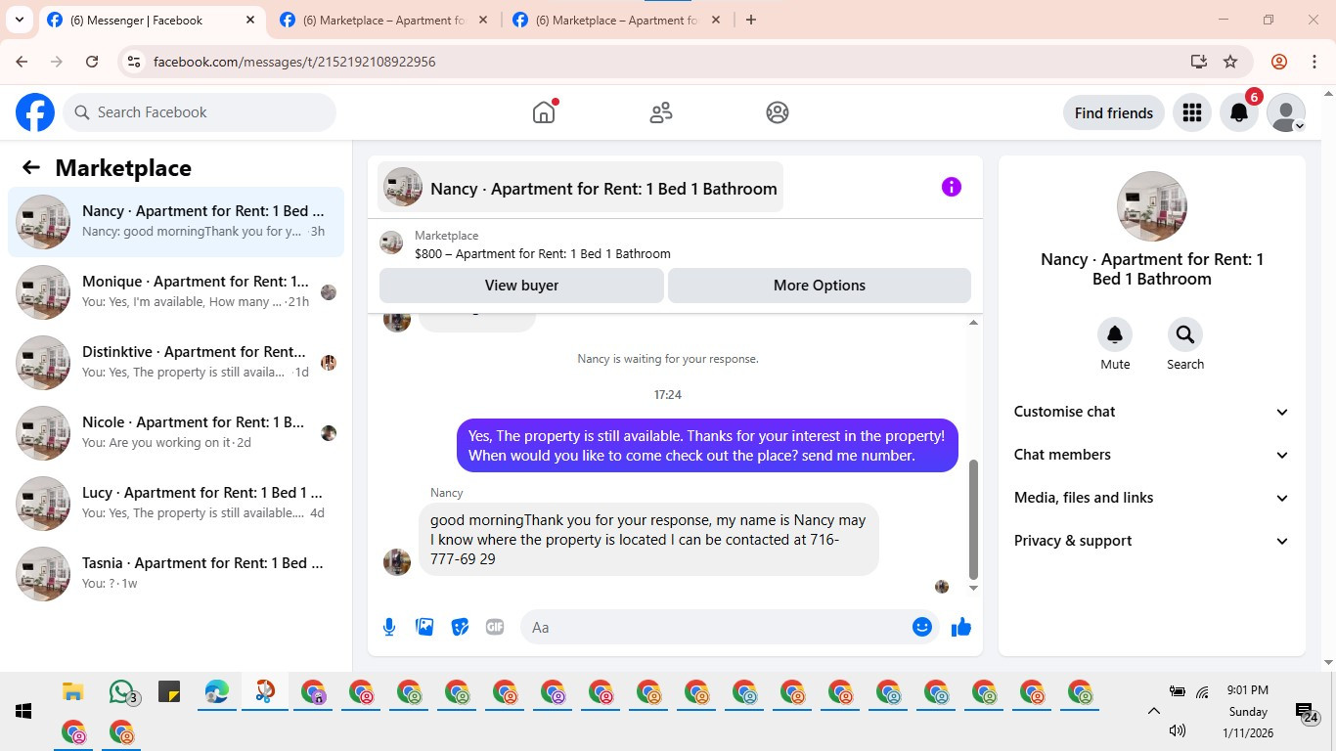
Task: Open Sticky Notes from the taskbar
Action: point(169,692)
